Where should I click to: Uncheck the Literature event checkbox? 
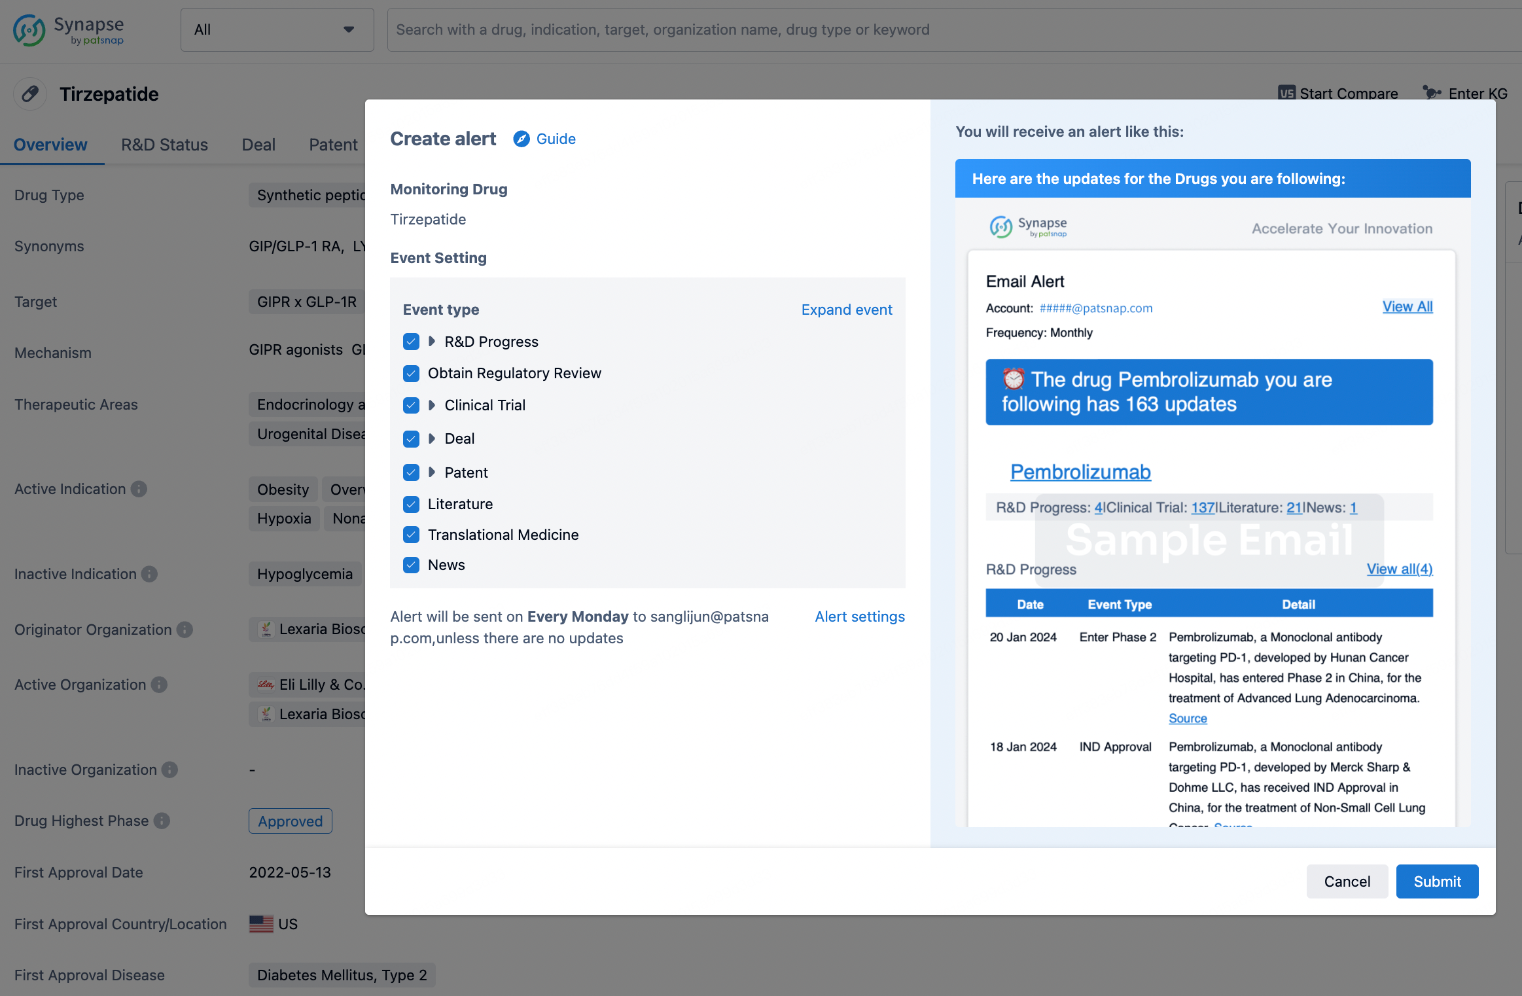[411, 504]
